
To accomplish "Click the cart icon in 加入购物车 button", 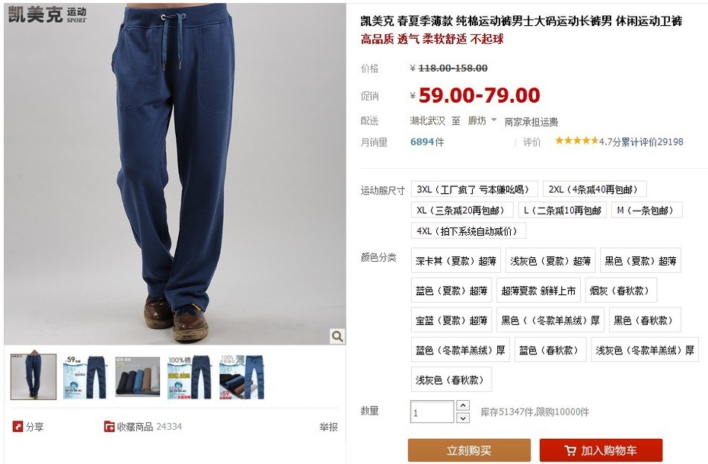I will tap(570, 450).
